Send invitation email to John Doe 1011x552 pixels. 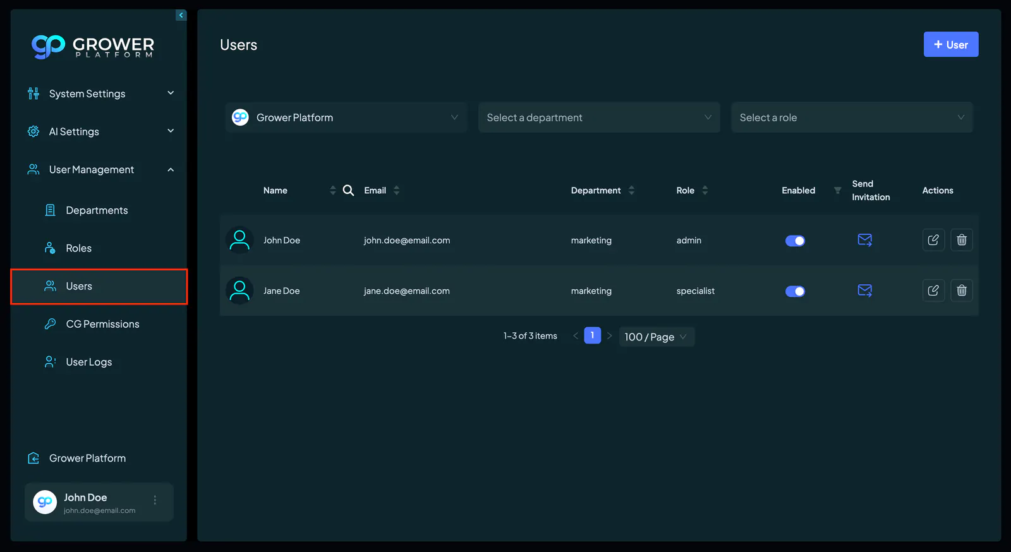point(864,240)
